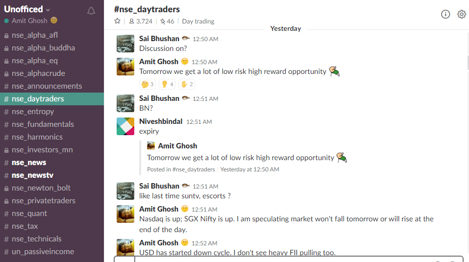View the 3,724 members list

point(141,21)
